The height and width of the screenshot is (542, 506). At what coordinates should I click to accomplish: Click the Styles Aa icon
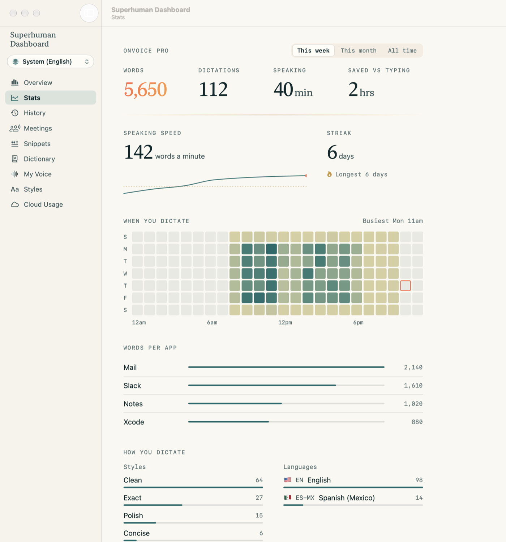[15, 189]
